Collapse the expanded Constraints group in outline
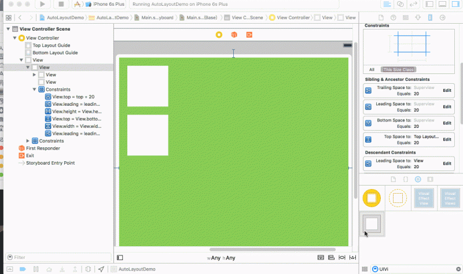Viewport: 463px width, 274px height. coord(34,90)
